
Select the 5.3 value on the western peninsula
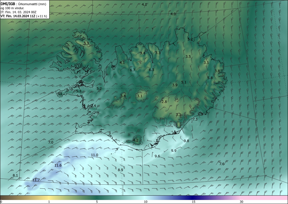tap(79, 91)
